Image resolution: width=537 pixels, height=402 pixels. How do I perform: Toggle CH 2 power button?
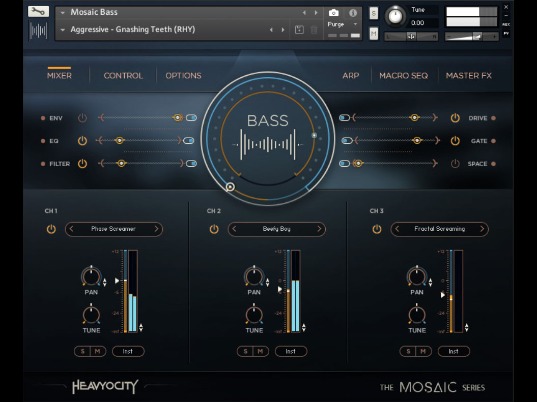point(214,229)
